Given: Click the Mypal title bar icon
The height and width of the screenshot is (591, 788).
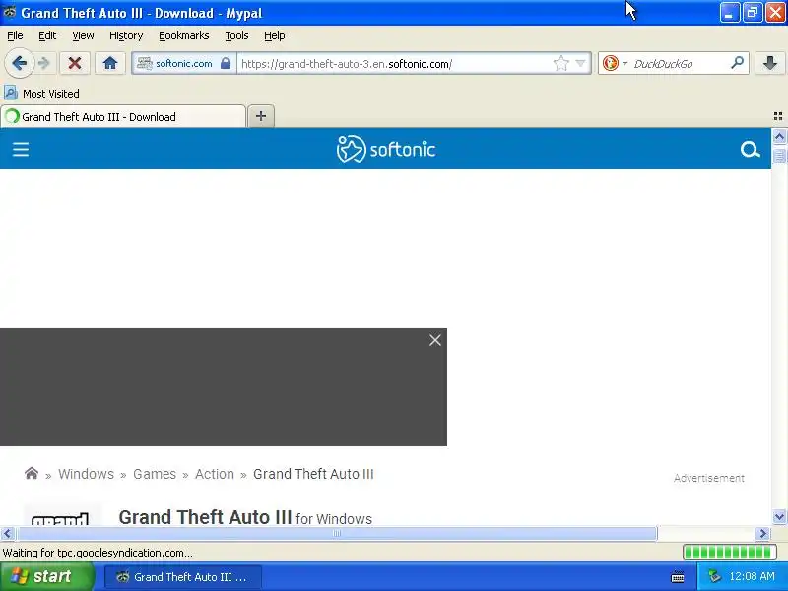Looking at the screenshot, I should point(10,12).
